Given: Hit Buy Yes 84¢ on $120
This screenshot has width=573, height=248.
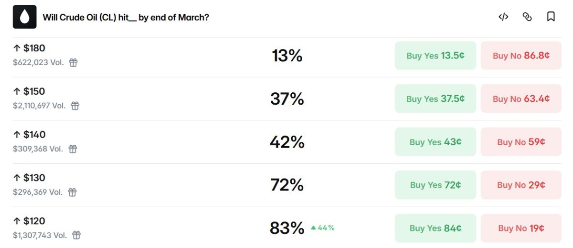Looking at the screenshot, I should 435,228.
